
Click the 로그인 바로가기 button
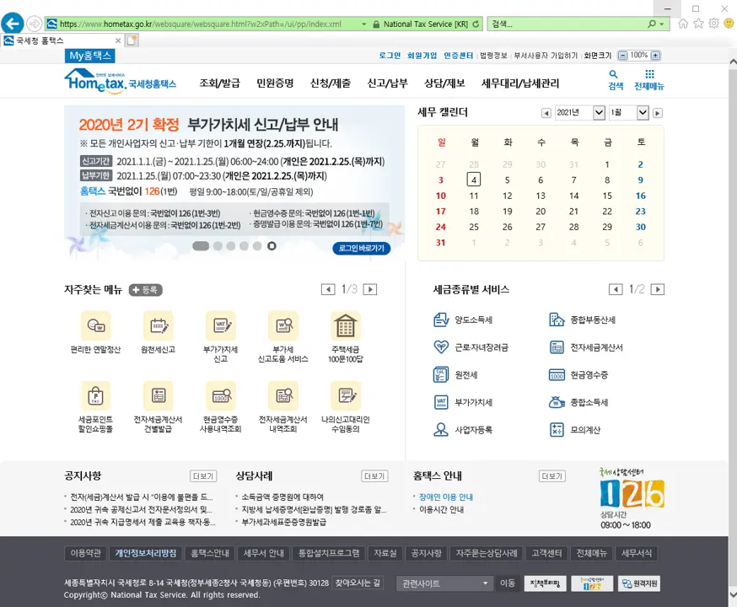pos(362,248)
